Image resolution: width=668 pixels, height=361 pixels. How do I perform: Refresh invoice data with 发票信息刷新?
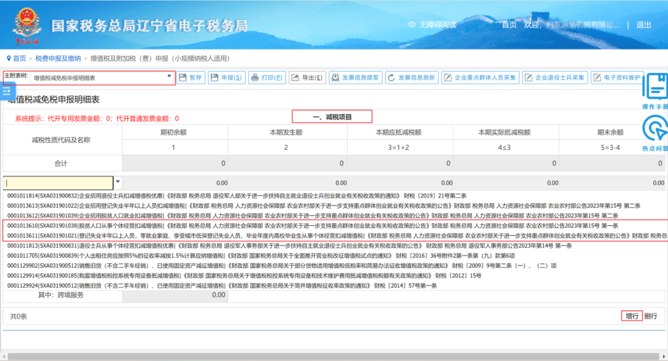click(x=412, y=77)
